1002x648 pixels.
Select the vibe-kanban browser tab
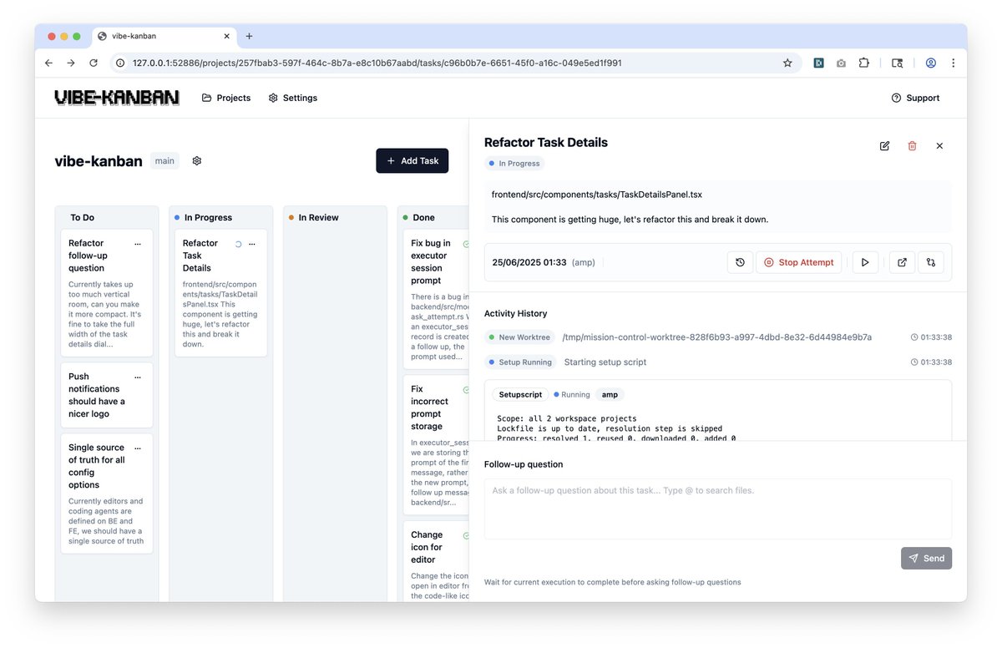(x=163, y=37)
